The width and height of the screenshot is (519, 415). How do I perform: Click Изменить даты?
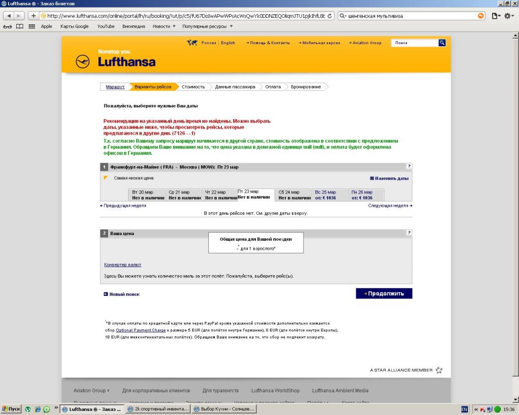pyautogui.click(x=392, y=178)
